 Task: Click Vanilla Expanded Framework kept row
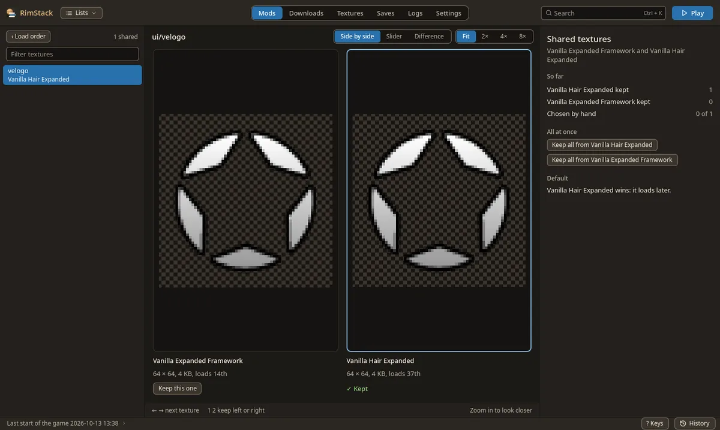click(629, 101)
